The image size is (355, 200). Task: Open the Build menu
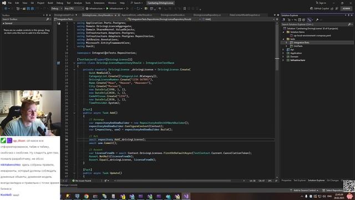(50, 3)
